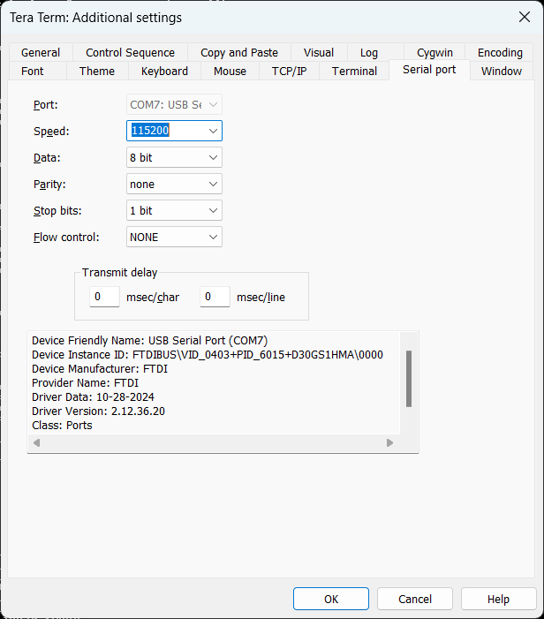
Task: Select the Keyboard tab
Action: click(x=164, y=72)
